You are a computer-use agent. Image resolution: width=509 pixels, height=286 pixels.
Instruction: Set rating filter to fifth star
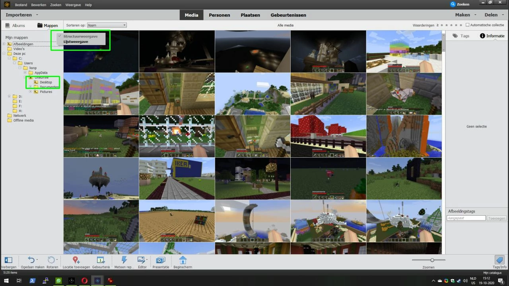(x=462, y=25)
